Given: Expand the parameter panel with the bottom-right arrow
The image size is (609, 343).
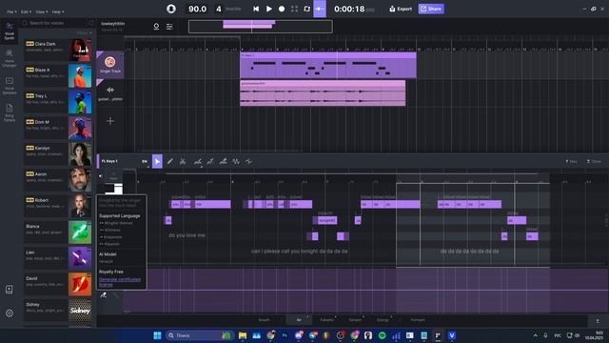Looking at the screenshot, I should 598,321.
